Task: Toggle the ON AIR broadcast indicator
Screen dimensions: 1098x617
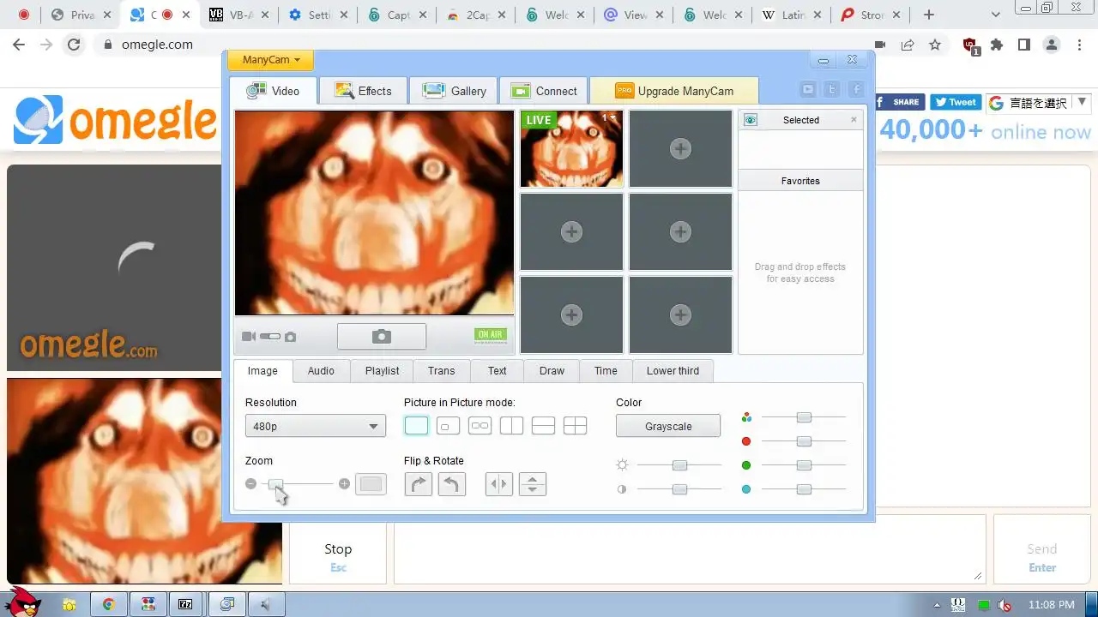Action: (x=491, y=335)
